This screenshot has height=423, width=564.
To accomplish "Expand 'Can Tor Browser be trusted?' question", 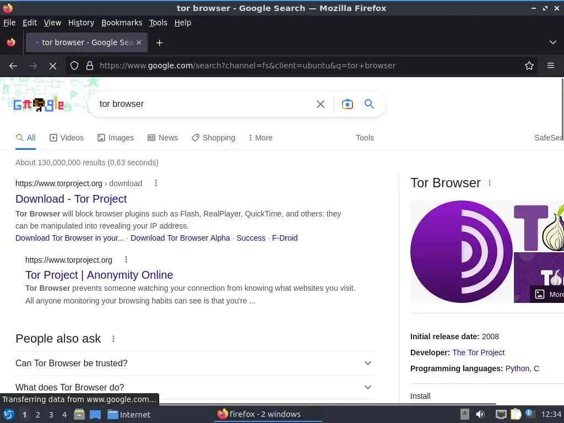I will [x=195, y=364].
